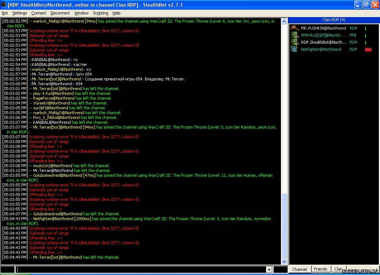Click MR.PUSHKIN user icon

click(295, 28)
